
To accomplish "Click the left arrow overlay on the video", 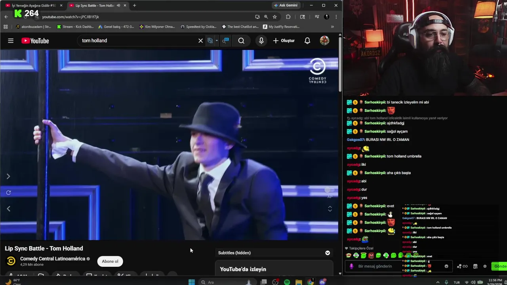I will tap(8, 209).
